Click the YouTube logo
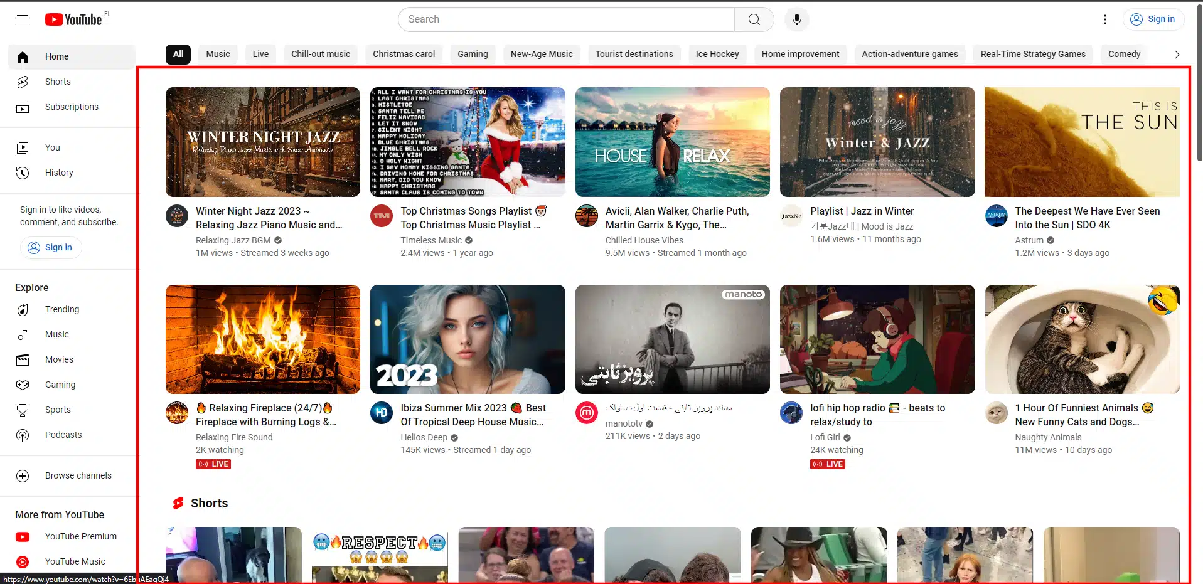Viewport: 1203px width, 584px height. pyautogui.click(x=73, y=19)
